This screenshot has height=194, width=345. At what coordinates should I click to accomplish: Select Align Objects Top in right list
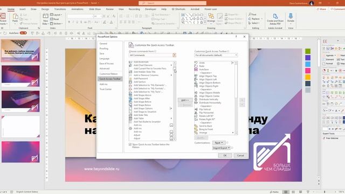[208, 76]
